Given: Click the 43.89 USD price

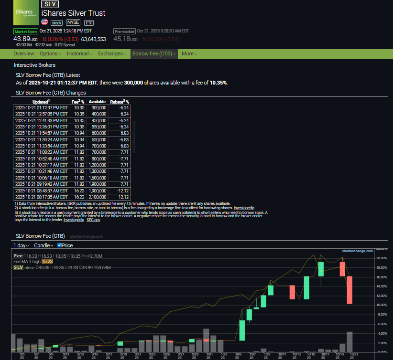Looking at the screenshot, I should pos(25,39).
